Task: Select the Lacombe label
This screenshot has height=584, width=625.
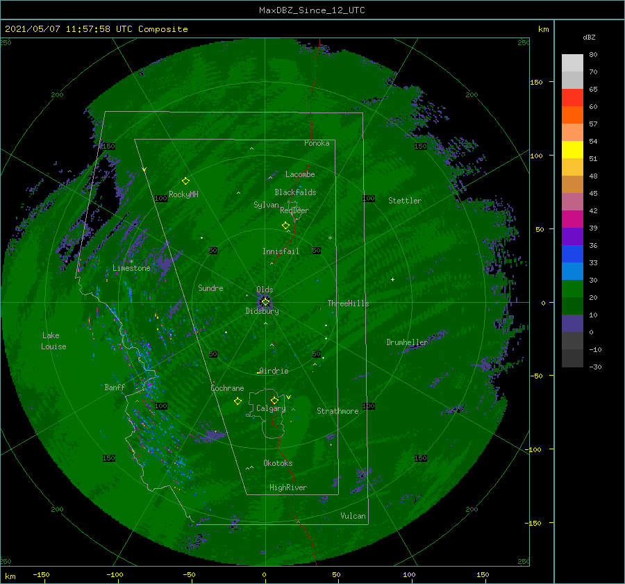Action: [300, 174]
